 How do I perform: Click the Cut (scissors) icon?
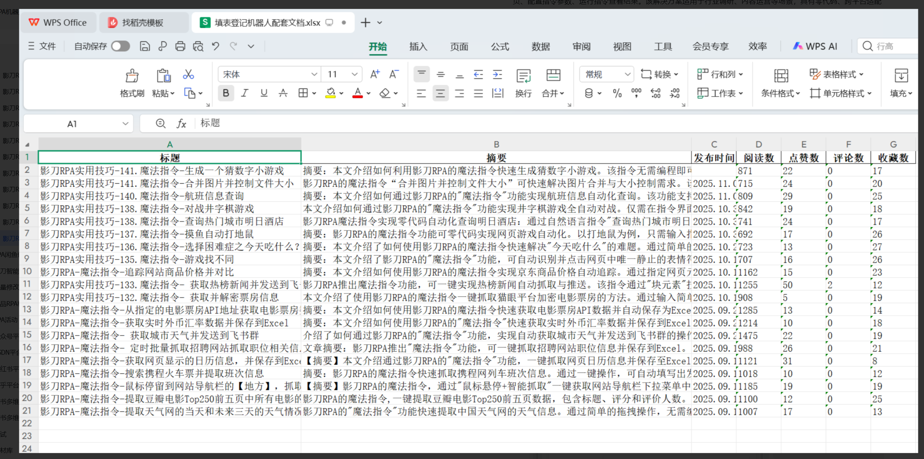[188, 74]
